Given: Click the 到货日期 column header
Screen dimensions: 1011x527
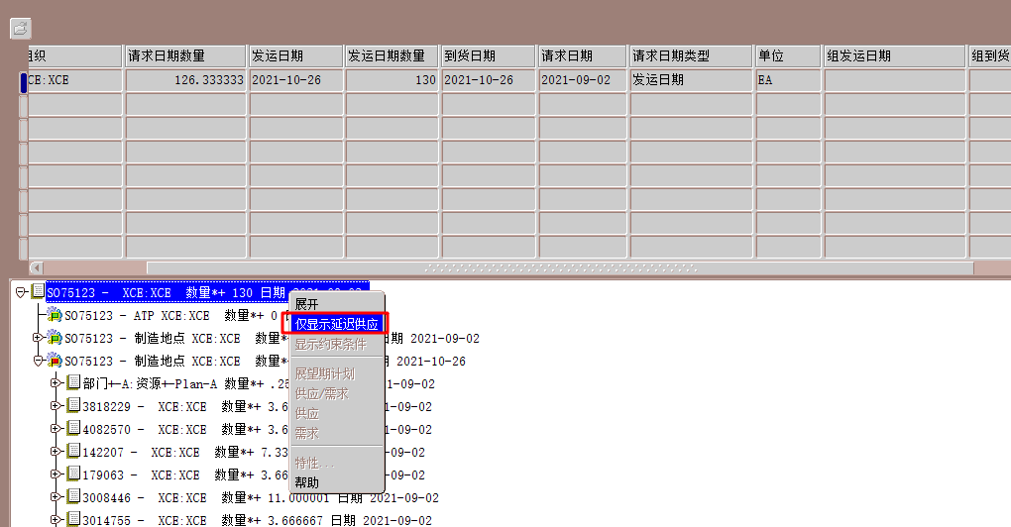Looking at the screenshot, I should (489, 56).
